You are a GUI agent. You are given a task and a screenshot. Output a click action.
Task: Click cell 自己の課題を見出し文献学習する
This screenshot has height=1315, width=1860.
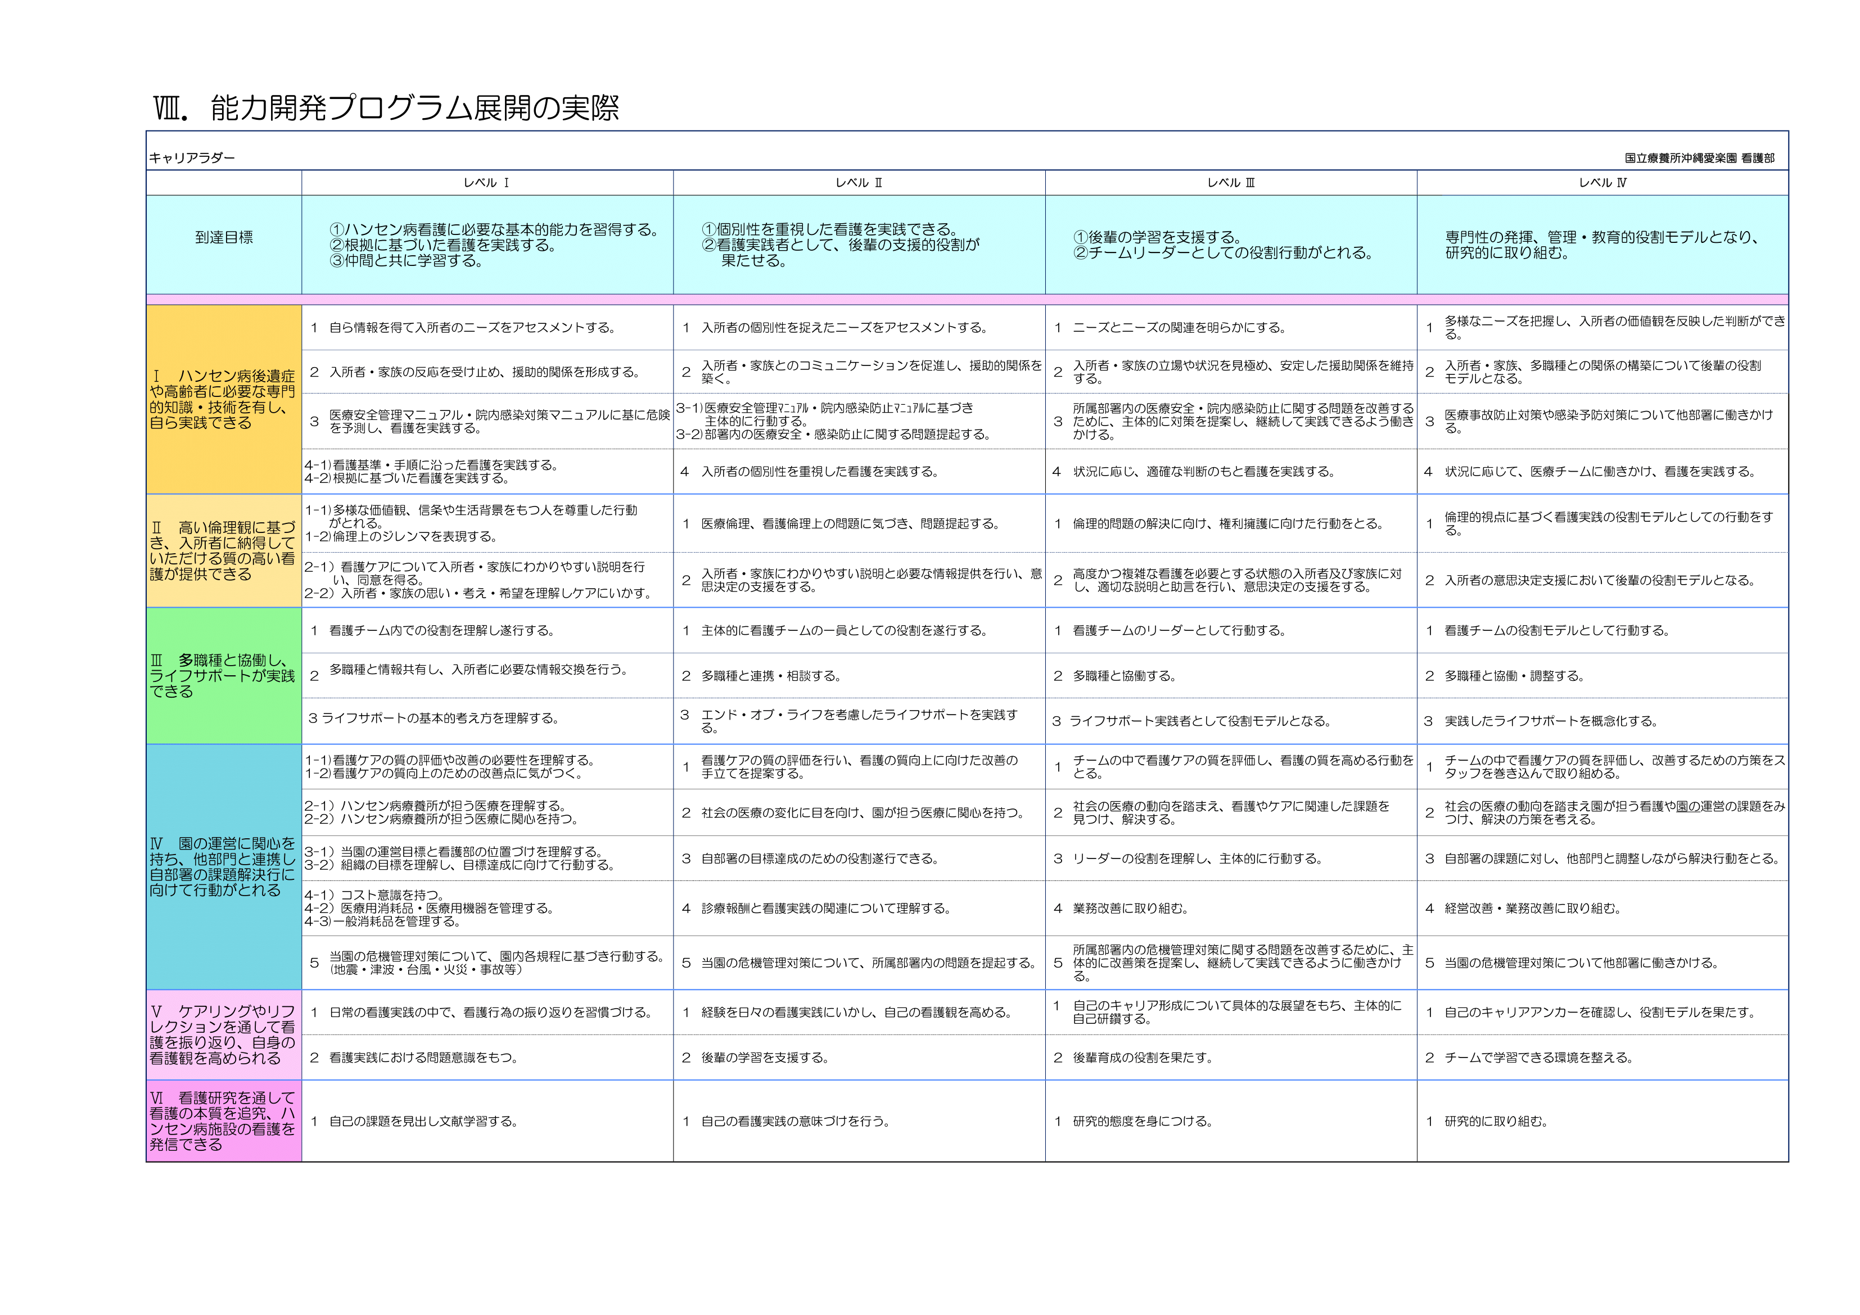click(423, 1122)
